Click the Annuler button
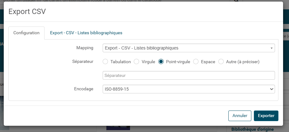289x132 pixels. pyautogui.click(x=240, y=116)
